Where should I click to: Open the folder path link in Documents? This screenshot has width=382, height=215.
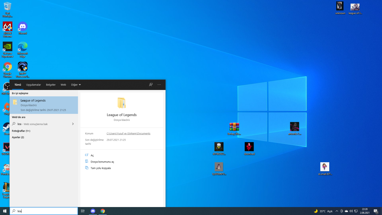point(128,134)
